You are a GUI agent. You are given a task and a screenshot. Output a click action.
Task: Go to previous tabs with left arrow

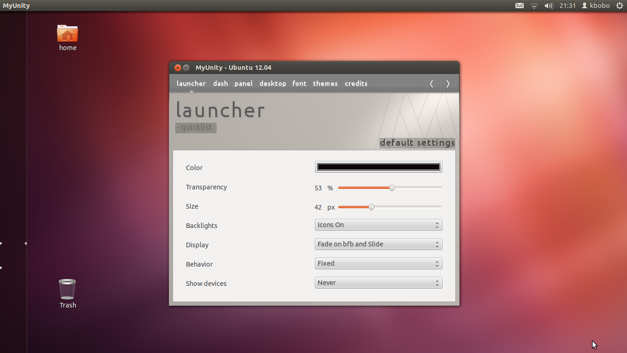click(431, 84)
